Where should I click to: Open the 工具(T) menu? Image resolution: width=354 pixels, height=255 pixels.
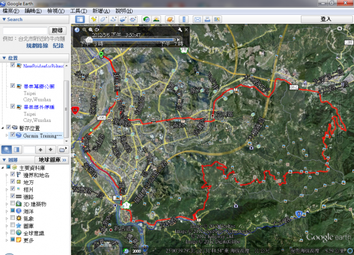click(x=79, y=11)
